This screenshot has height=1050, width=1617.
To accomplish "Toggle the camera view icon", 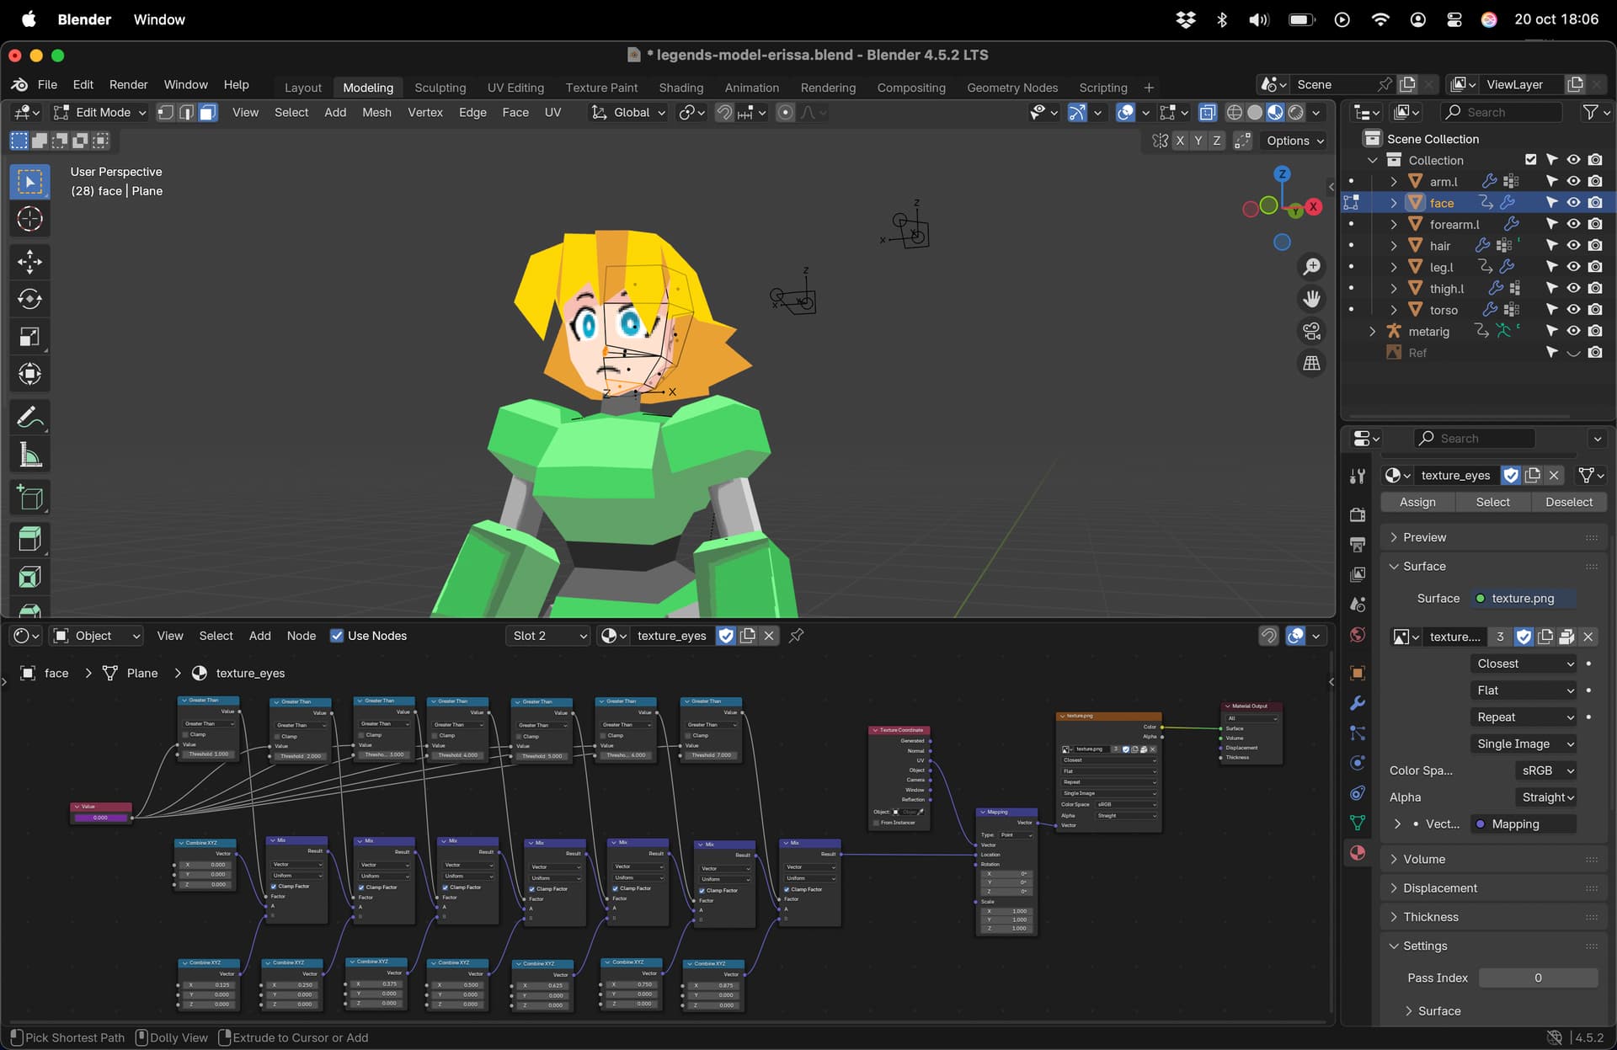I will point(1311,331).
